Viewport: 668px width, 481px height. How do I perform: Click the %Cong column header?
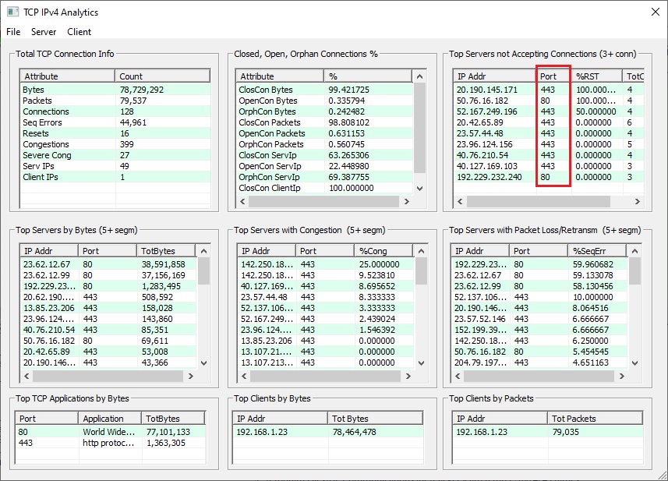point(383,251)
